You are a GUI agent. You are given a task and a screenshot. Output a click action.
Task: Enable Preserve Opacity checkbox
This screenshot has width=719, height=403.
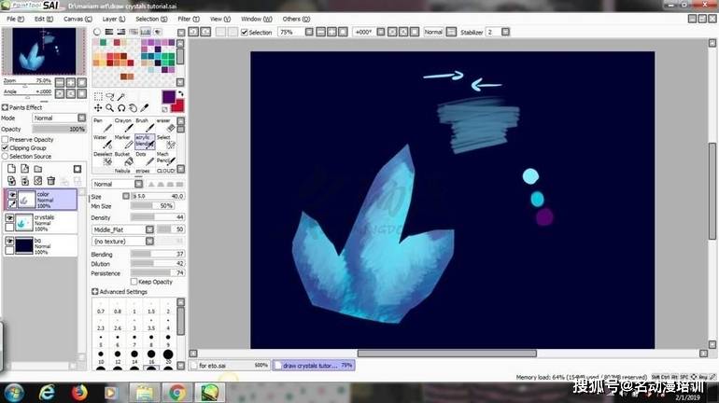point(6,139)
